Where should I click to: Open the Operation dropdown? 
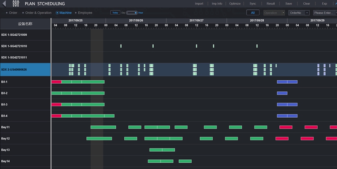click(x=274, y=13)
